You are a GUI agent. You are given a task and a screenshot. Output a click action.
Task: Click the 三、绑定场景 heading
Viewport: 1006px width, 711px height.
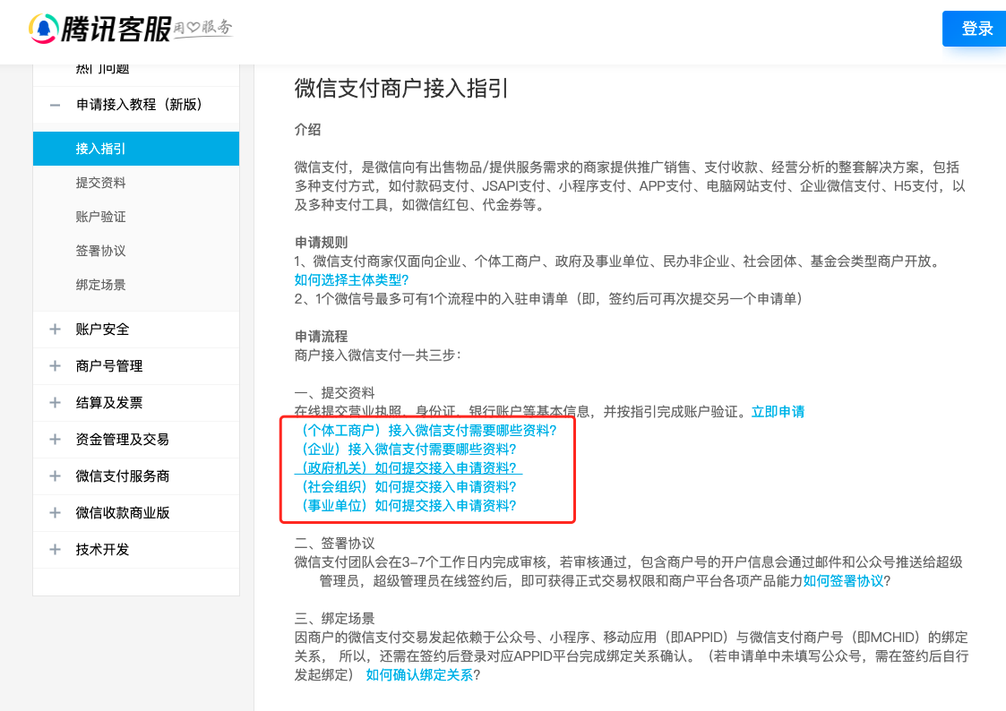click(334, 619)
